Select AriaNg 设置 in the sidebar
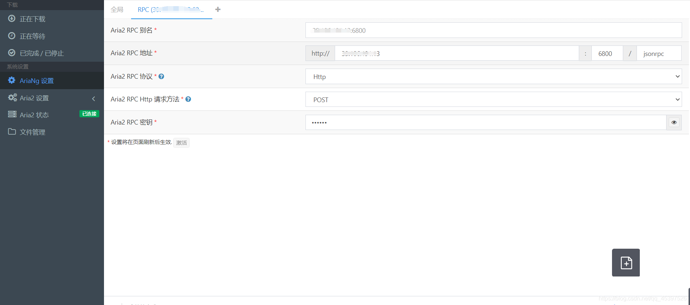Viewport: 690px width, 305px height. [52, 80]
